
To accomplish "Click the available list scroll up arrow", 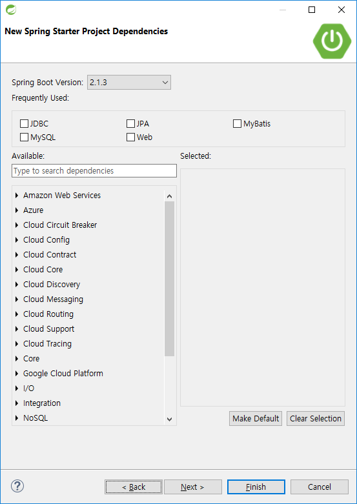I will (170, 196).
